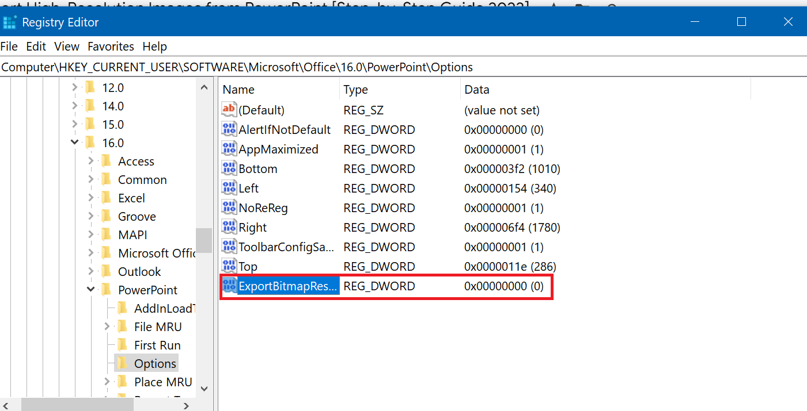The height and width of the screenshot is (411, 807).
Task: Select the AlertIfNotDefault DWORD icon
Action: 229,129
